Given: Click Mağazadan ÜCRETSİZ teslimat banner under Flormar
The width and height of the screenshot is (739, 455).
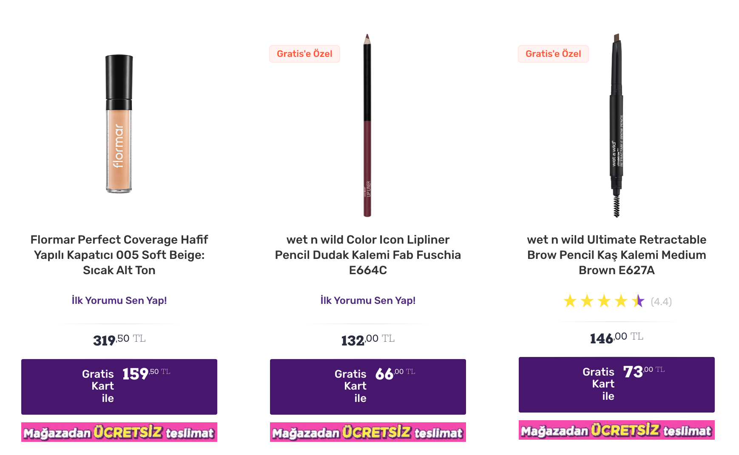Looking at the screenshot, I should click(119, 432).
